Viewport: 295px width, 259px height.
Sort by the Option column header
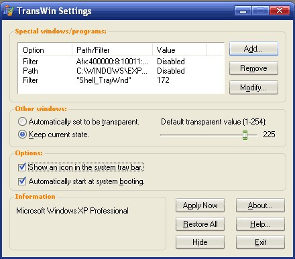[x=46, y=50]
